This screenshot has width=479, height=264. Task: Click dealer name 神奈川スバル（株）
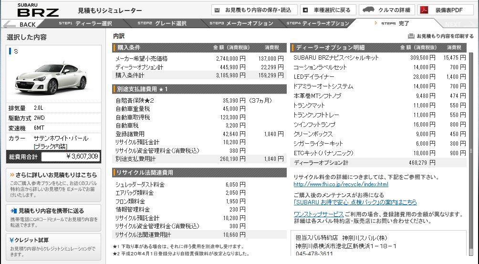(x=364, y=238)
